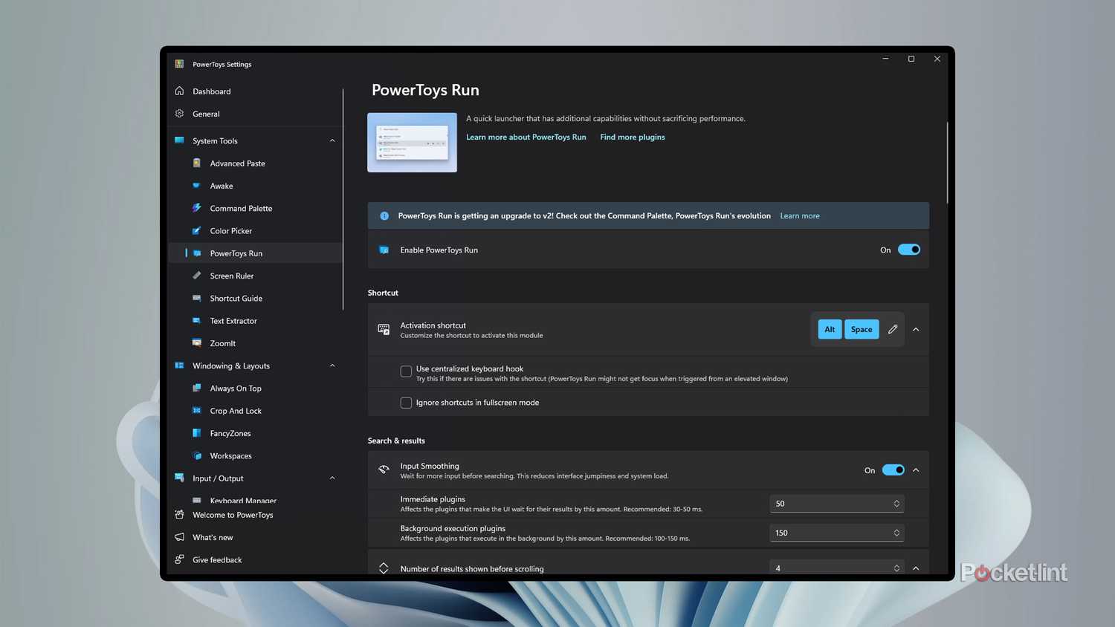Open the General settings page

point(206,114)
